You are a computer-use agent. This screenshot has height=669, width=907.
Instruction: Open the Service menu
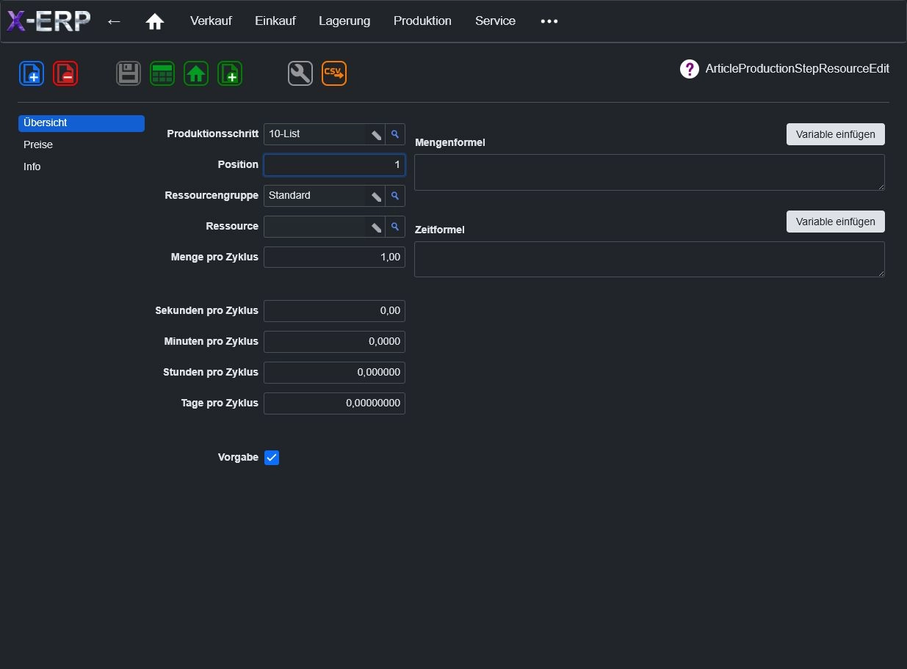point(495,21)
